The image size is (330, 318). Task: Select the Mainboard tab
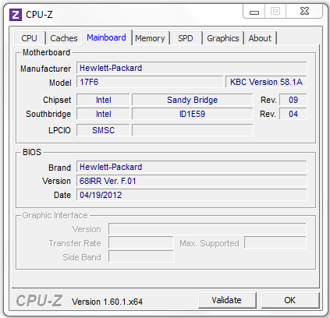pos(107,37)
